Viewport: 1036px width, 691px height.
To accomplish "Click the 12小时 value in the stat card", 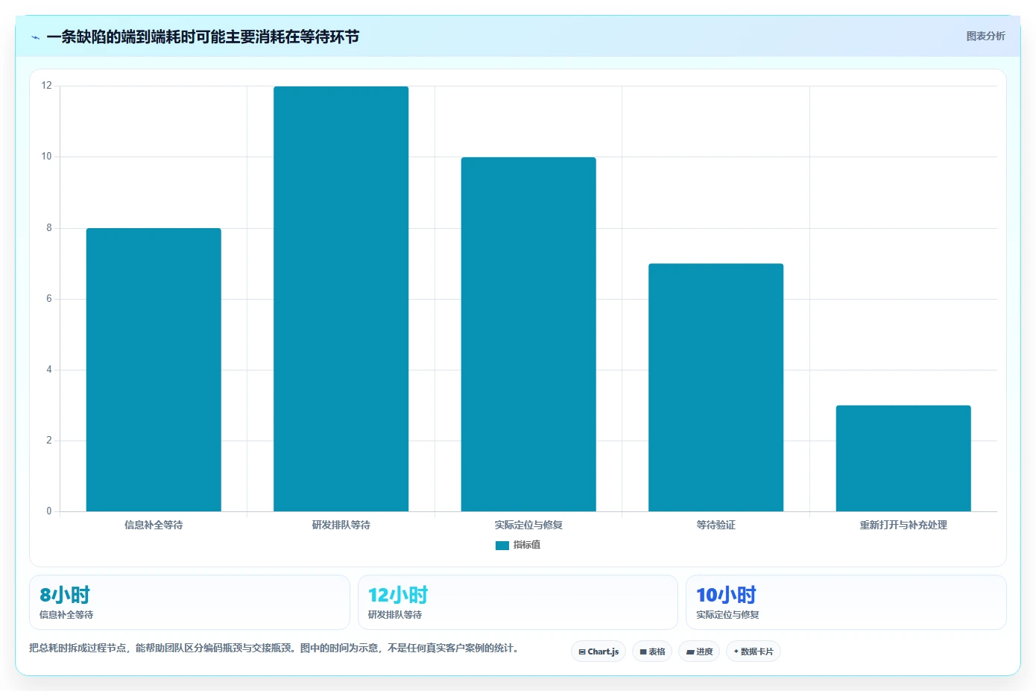I will (x=398, y=595).
